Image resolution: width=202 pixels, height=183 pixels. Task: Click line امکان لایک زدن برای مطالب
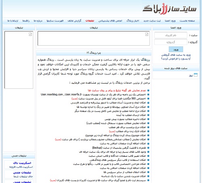click(127, 131)
